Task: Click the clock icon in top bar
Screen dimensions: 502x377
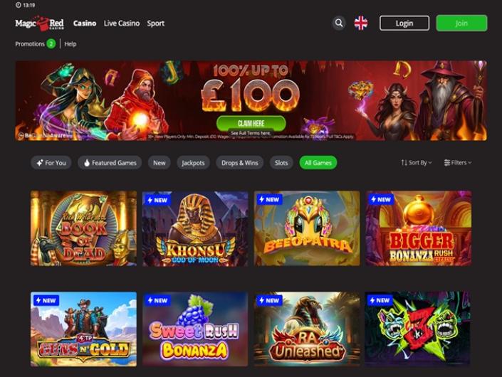Action: (19, 5)
